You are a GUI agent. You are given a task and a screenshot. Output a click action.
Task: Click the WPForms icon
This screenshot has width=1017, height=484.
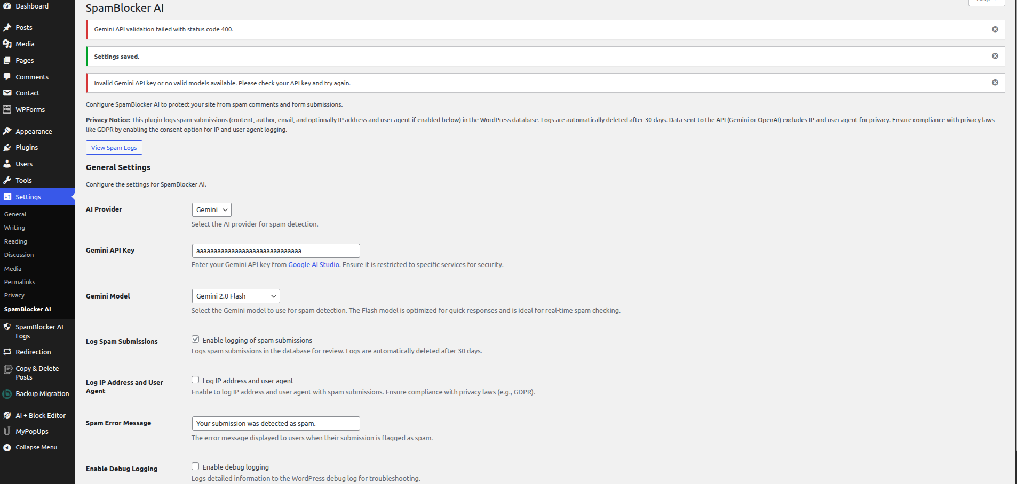[x=7, y=110]
